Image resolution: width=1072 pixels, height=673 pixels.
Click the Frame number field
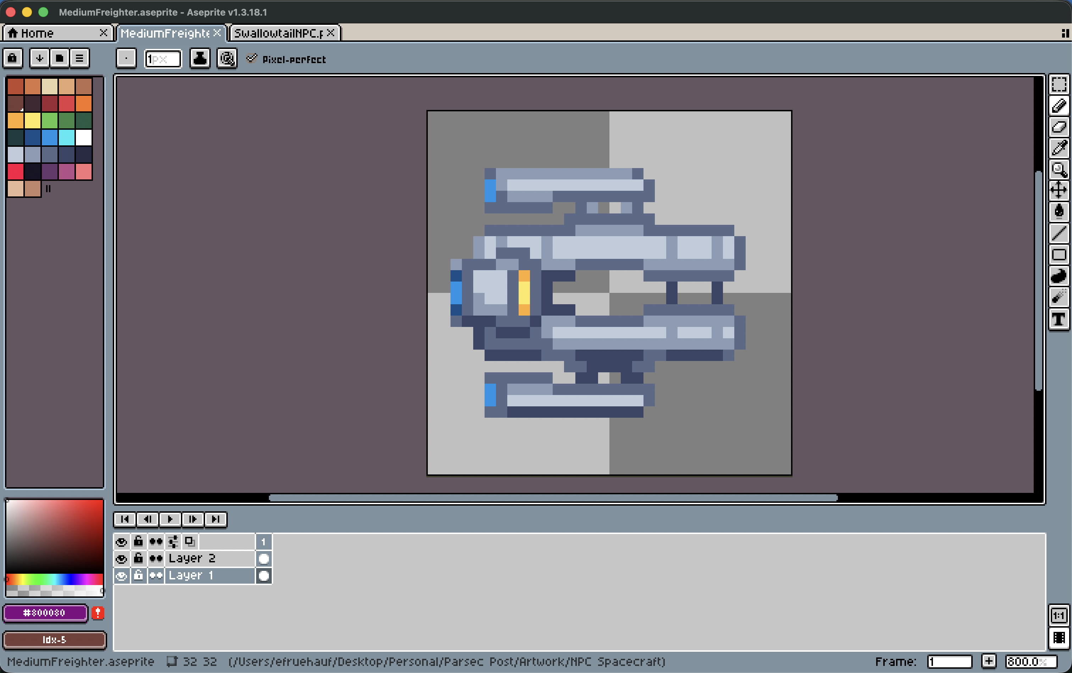tap(949, 661)
